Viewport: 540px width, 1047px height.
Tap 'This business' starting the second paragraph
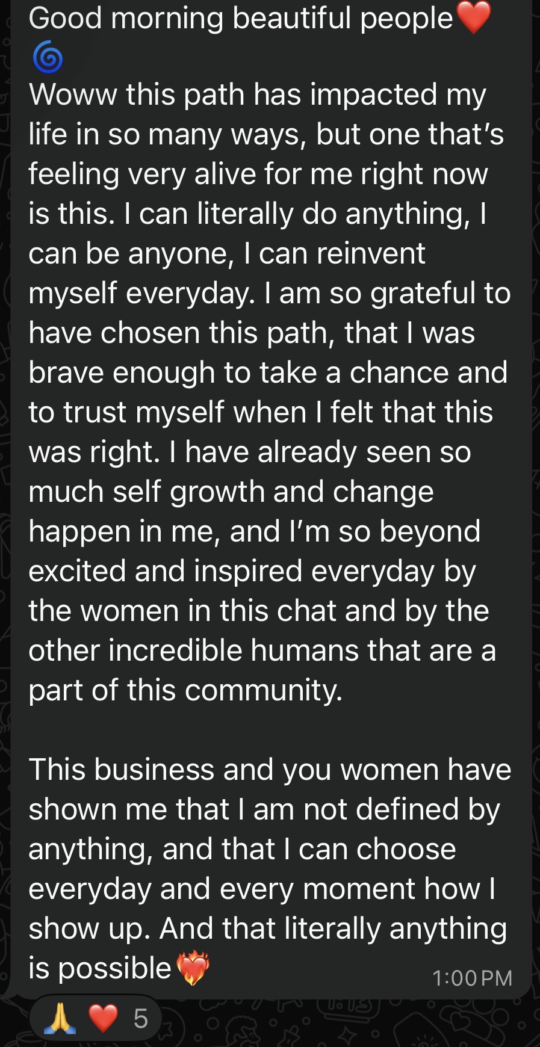[122, 770]
